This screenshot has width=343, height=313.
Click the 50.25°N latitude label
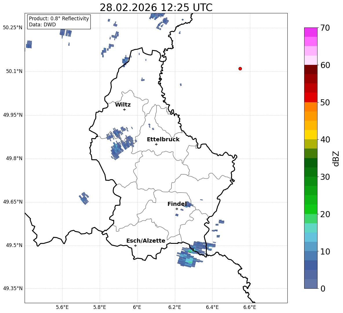click(x=13, y=28)
